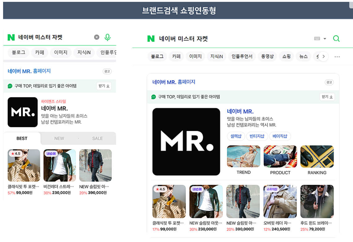The width and height of the screenshot is (353, 242).
Task: Click the Naver N logo in mobile preview
Action: coord(11,37)
